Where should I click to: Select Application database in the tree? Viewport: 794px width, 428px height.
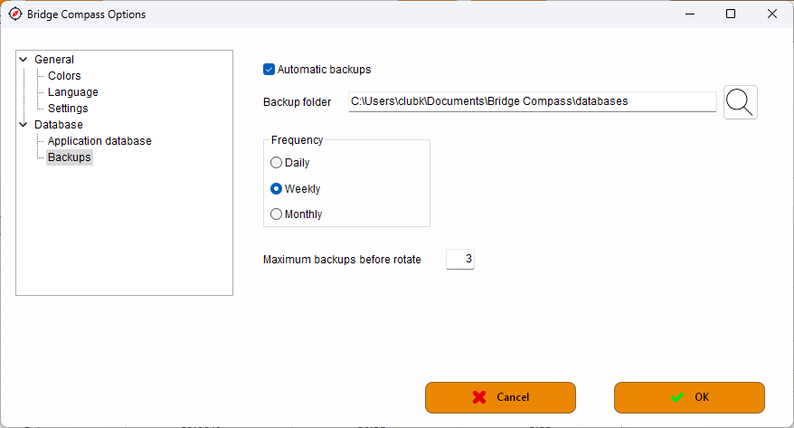pyautogui.click(x=99, y=141)
